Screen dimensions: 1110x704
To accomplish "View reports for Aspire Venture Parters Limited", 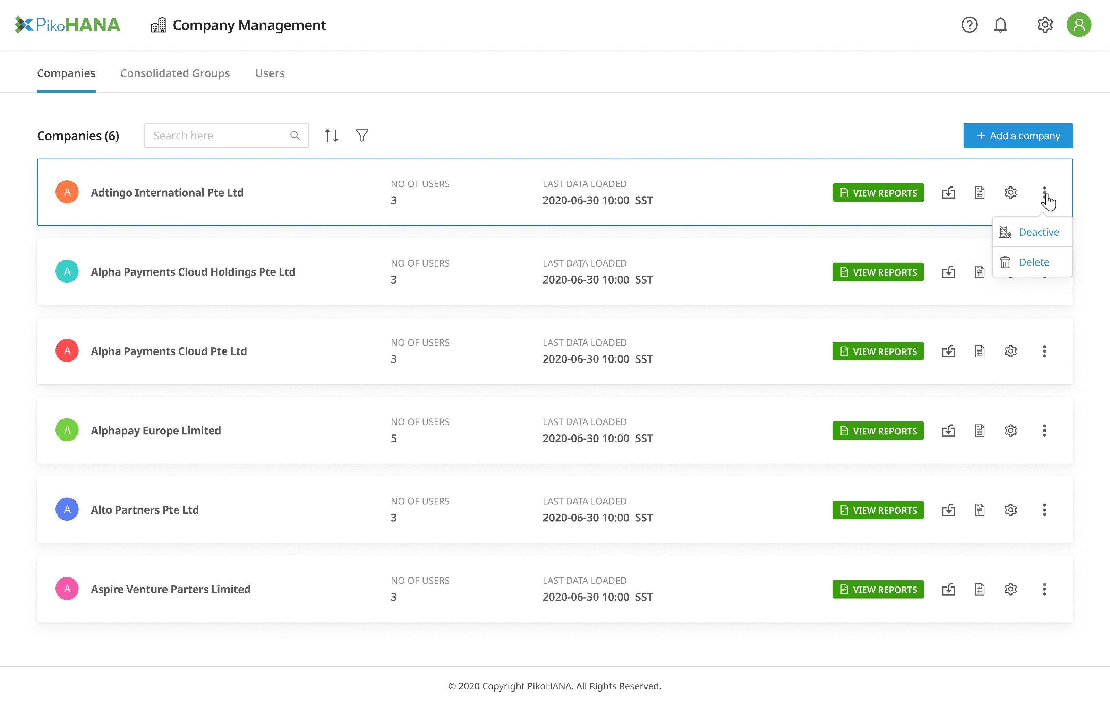I will click(x=878, y=589).
